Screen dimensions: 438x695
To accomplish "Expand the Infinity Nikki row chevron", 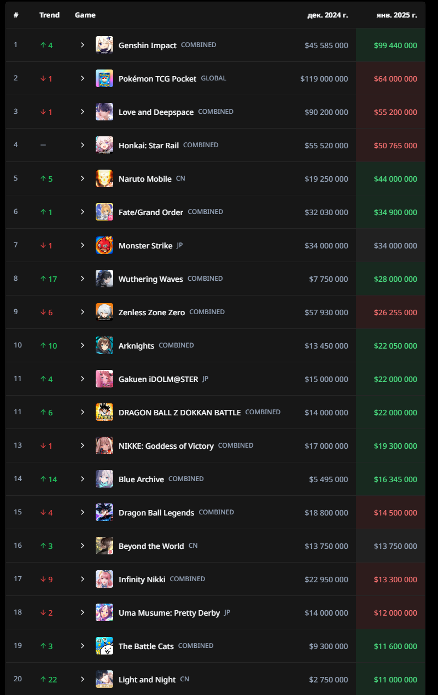I will [83, 579].
